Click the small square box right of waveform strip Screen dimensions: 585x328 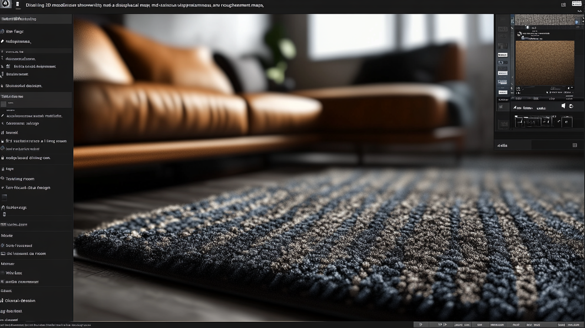click(567, 121)
